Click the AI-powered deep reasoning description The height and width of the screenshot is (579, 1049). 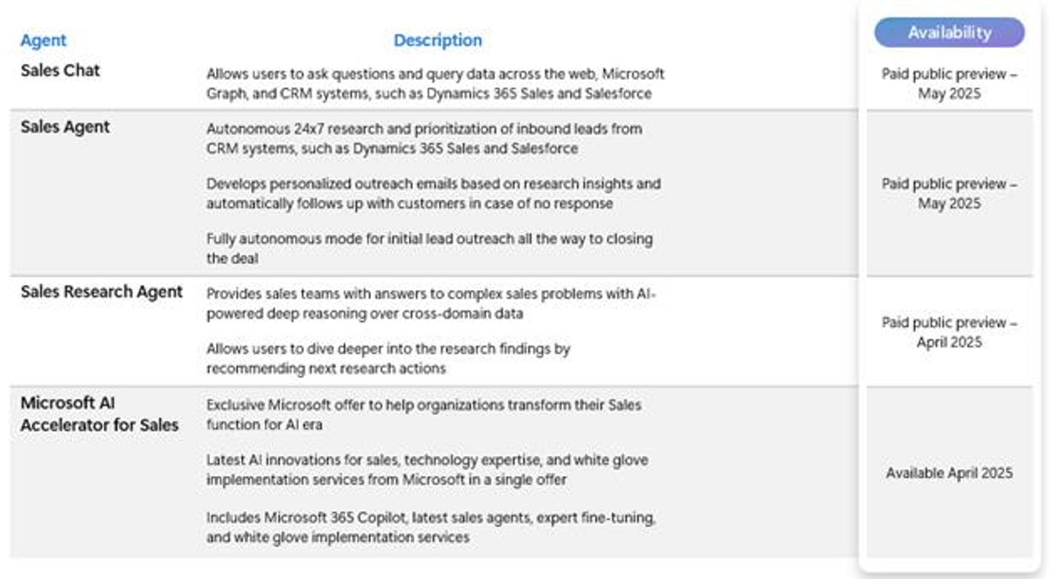[430, 303]
